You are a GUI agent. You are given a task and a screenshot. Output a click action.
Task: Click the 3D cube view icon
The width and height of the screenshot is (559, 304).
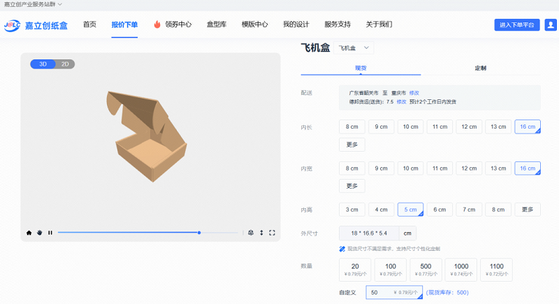(251, 233)
